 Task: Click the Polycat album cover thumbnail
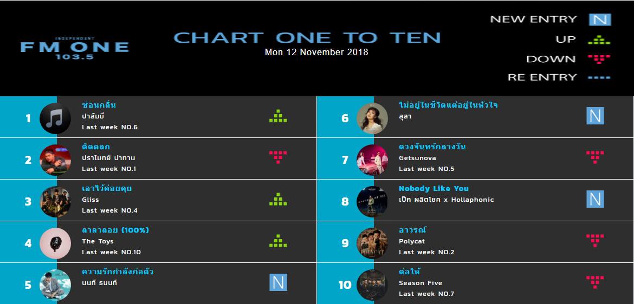coord(372,243)
